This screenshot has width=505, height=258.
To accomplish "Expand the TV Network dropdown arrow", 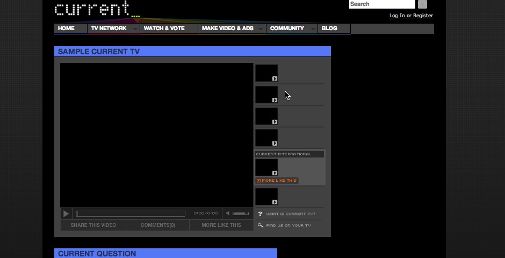I will point(135,28).
